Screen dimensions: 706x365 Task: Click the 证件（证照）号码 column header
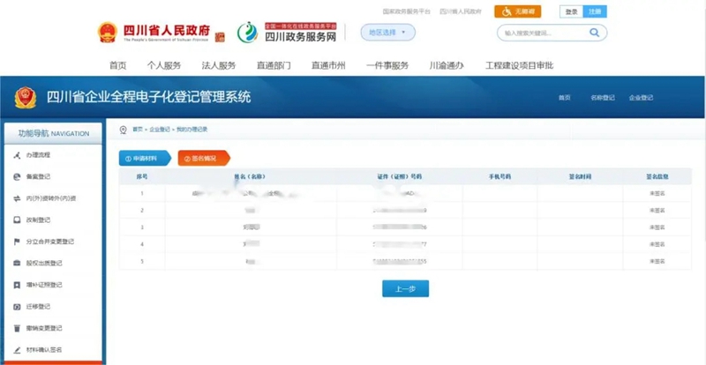400,177
